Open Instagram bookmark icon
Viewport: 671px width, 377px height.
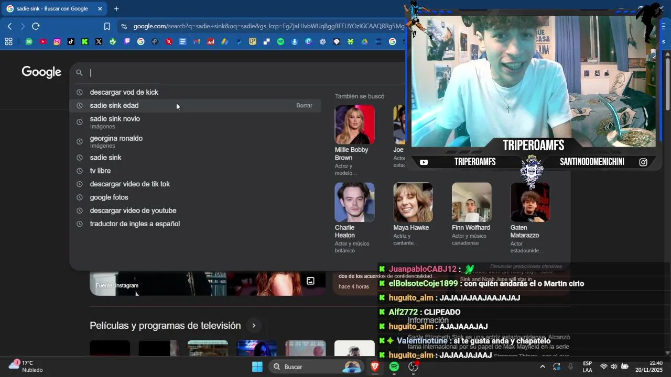[57, 42]
